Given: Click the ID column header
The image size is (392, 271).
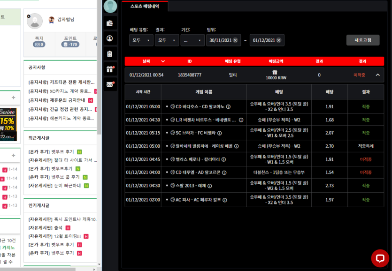Looking at the screenshot, I should pyautogui.click(x=190, y=61).
